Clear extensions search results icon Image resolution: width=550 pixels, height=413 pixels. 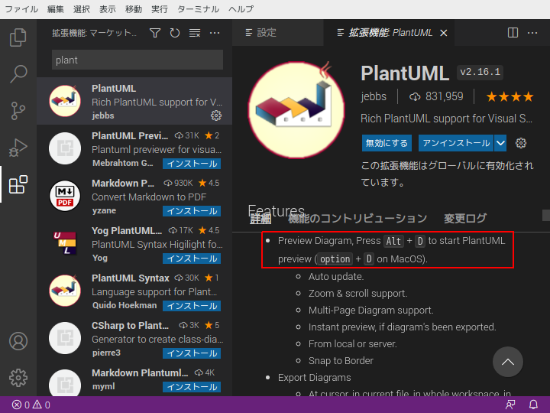(195, 33)
